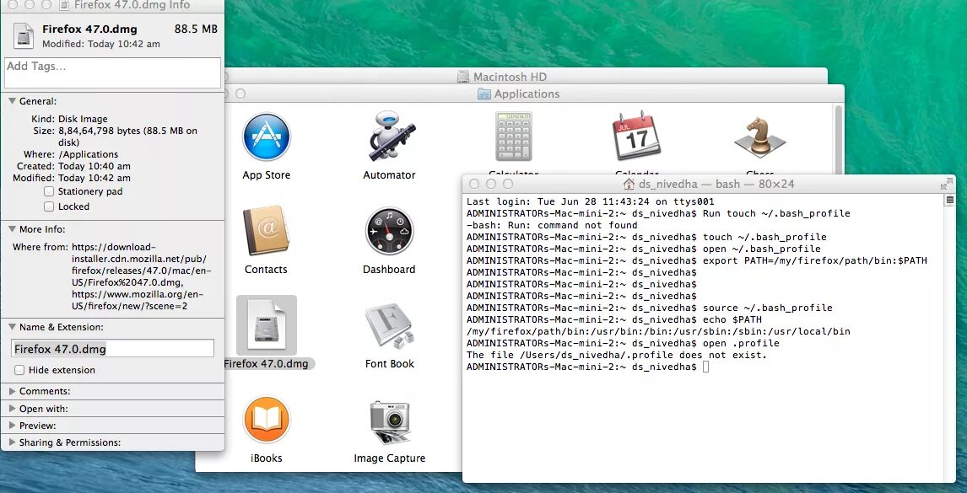Click the Terminal cursor prompt line
The height and width of the screenshot is (493, 967).
pyautogui.click(x=588, y=367)
